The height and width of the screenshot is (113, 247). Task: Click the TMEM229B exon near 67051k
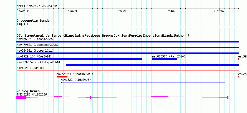228,98
